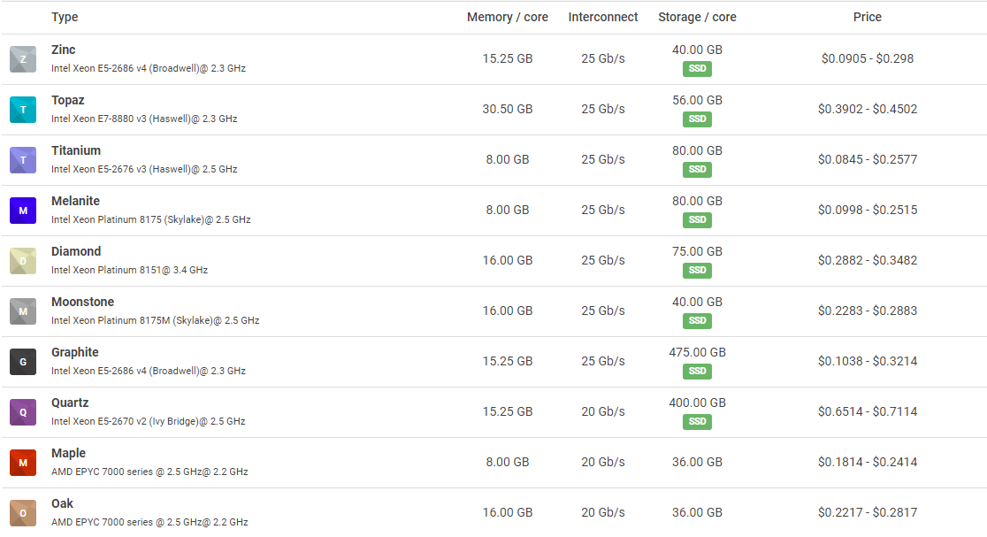Sort by the Type column header
The height and width of the screenshot is (537, 987).
coord(65,17)
